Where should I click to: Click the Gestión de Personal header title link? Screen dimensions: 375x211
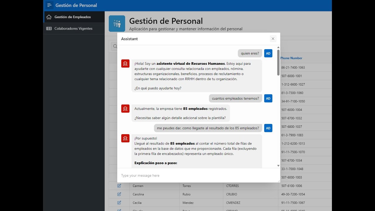76,5
